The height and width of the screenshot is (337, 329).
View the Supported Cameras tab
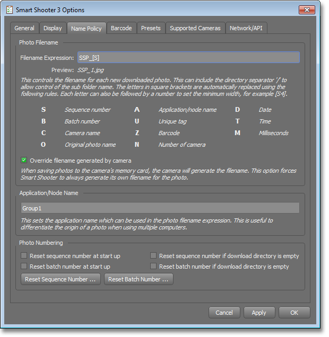tap(195, 28)
